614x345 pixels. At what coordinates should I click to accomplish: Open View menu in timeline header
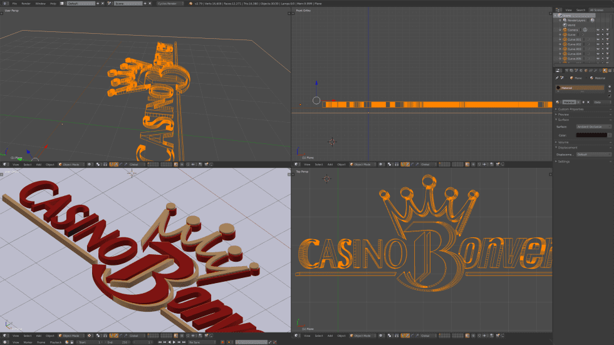coord(16,342)
